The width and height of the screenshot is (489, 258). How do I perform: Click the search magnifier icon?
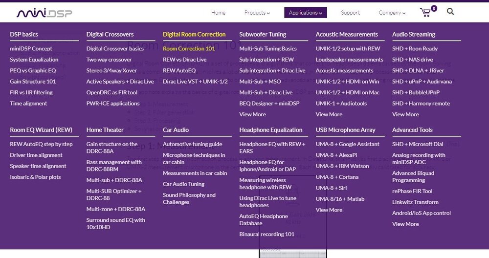click(450, 12)
